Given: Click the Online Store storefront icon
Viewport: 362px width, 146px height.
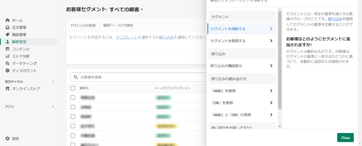Looking at the screenshot, I should (7, 89).
